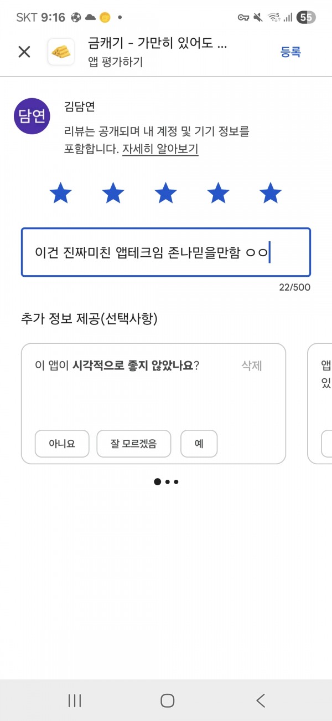
Task: Open Android recent apps button
Action: click(x=75, y=700)
